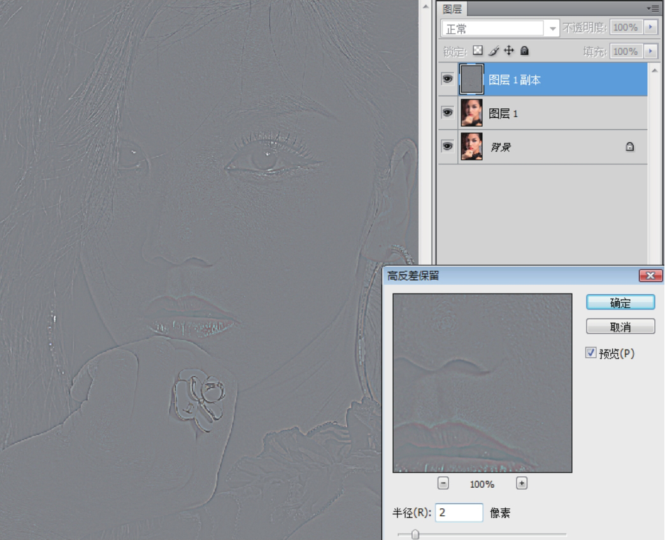Uncheck the 预览(P) checkbox

pyautogui.click(x=590, y=353)
